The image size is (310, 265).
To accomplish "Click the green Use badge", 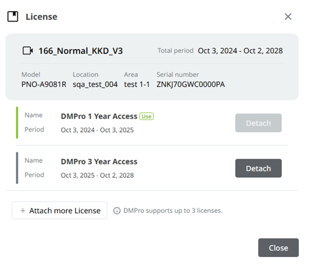I will pyautogui.click(x=146, y=116).
